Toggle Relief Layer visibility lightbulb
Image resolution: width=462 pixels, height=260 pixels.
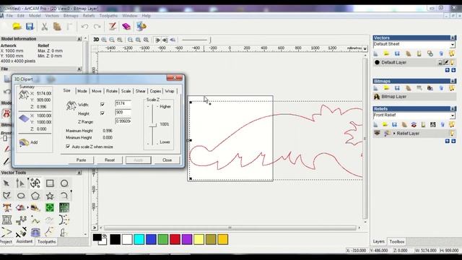tap(453, 133)
